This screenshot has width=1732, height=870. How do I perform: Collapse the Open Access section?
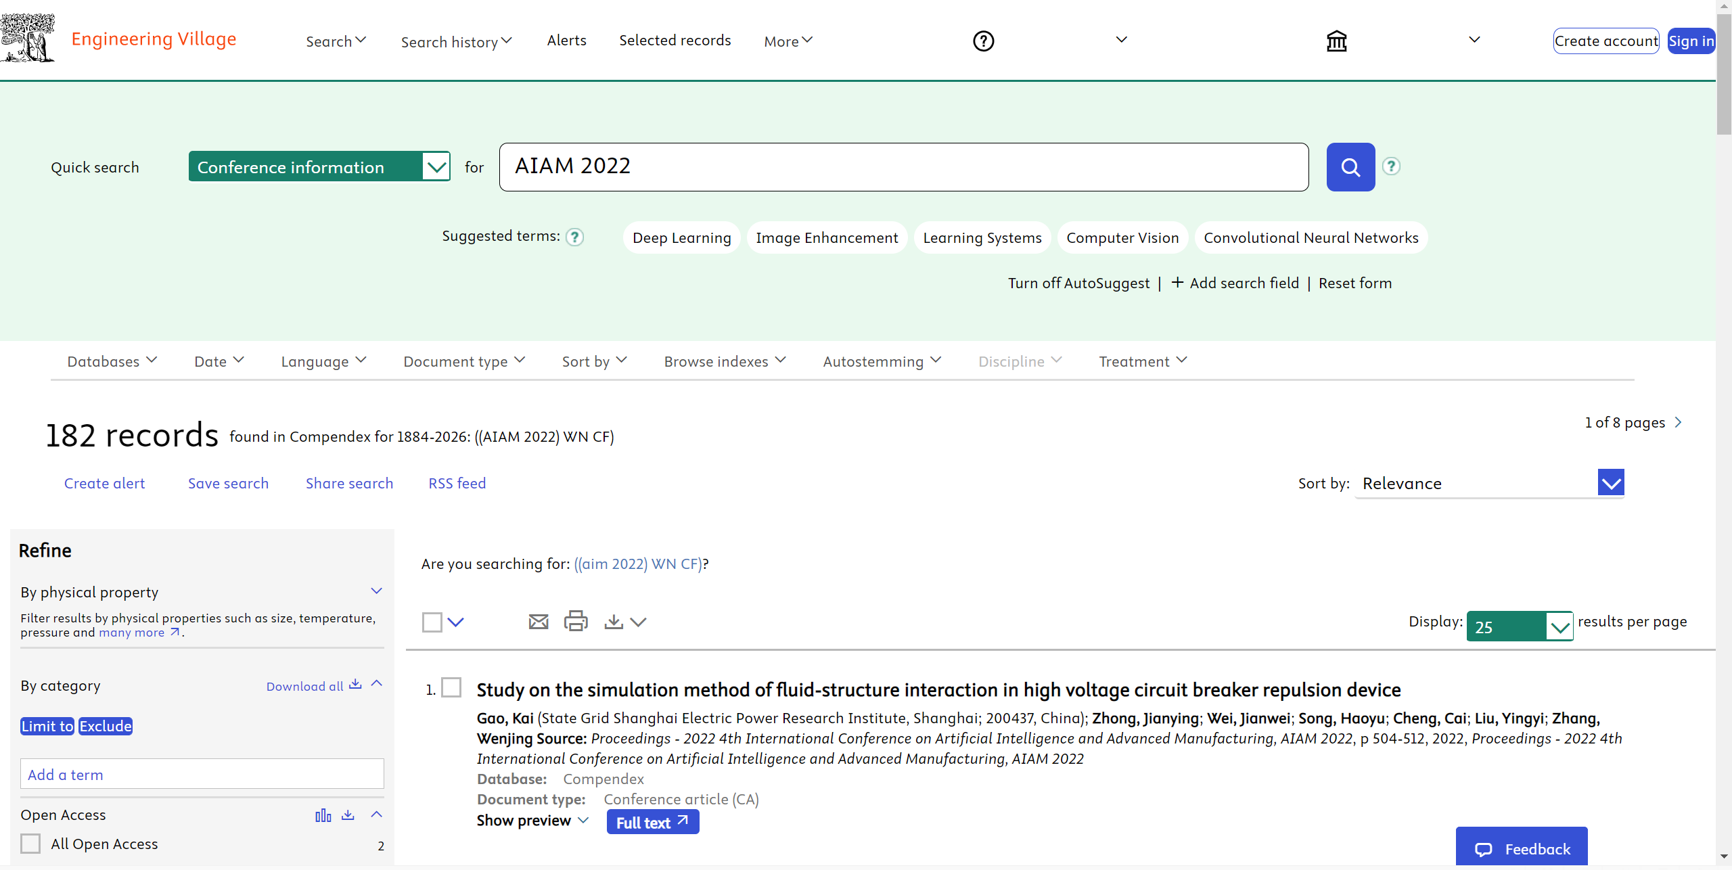pos(377,815)
